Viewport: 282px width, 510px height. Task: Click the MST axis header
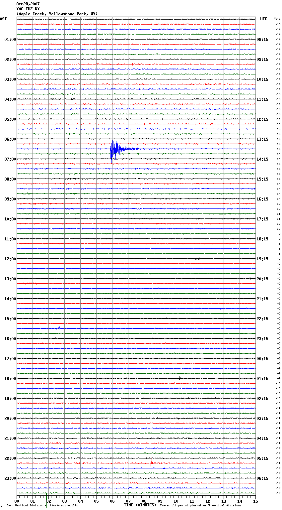click(x=3, y=19)
